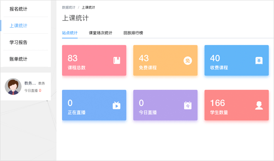This screenshot has height=161, width=274.
Task: Click the yen receipt icon on 收费课程 card
Action: (x=259, y=60)
